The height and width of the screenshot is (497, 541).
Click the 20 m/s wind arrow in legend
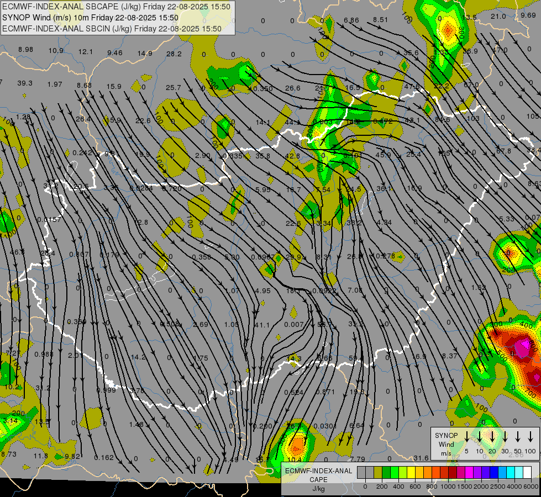(x=492, y=437)
